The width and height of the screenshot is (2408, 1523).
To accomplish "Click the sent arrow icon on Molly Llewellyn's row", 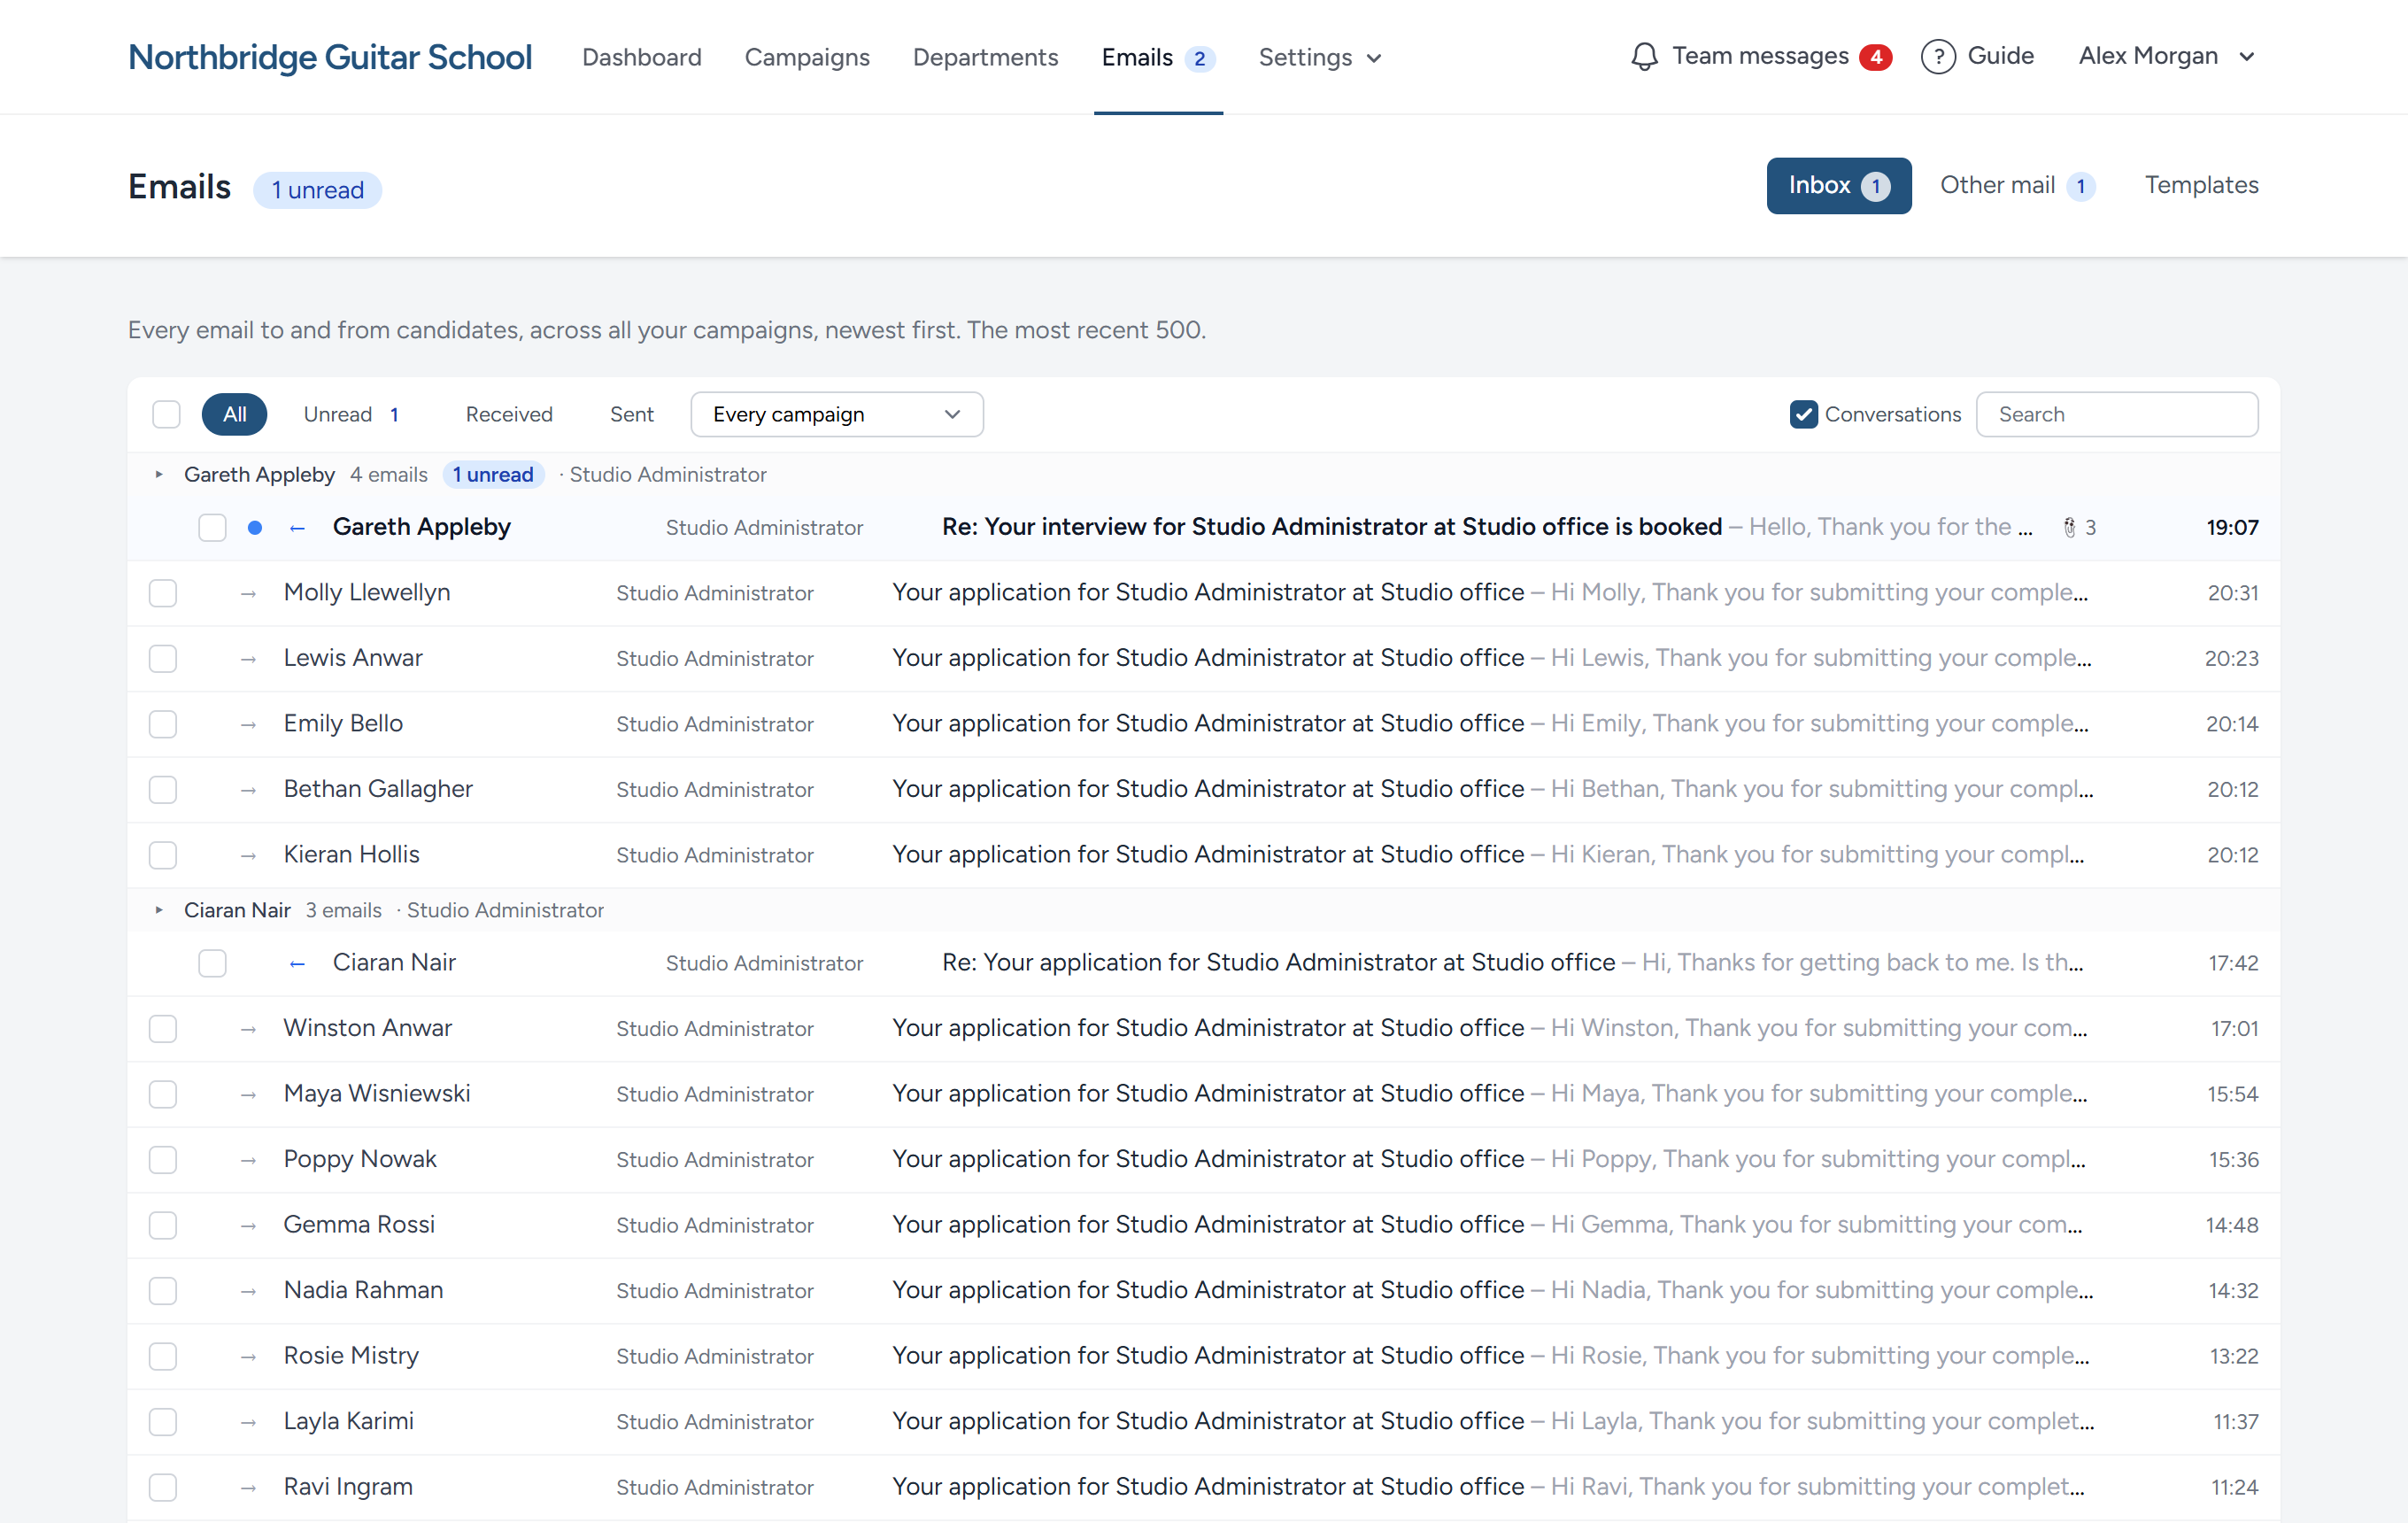I will 248,594.
